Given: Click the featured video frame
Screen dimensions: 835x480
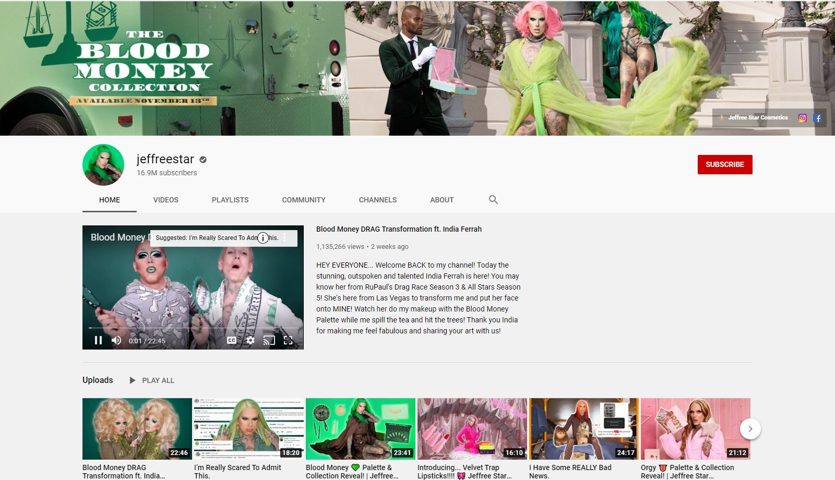Looking at the screenshot, I should point(193,287).
